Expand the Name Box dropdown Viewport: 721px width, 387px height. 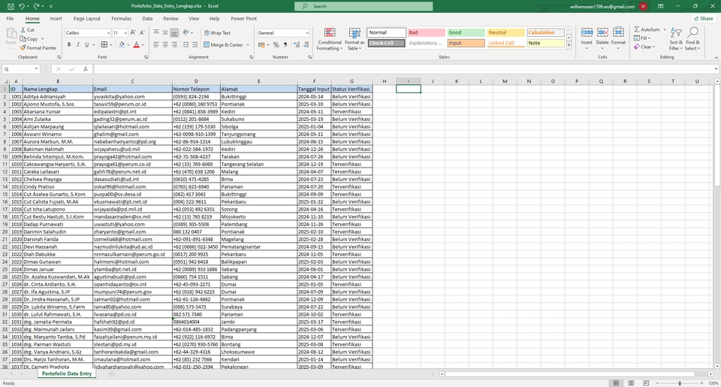click(x=36, y=69)
